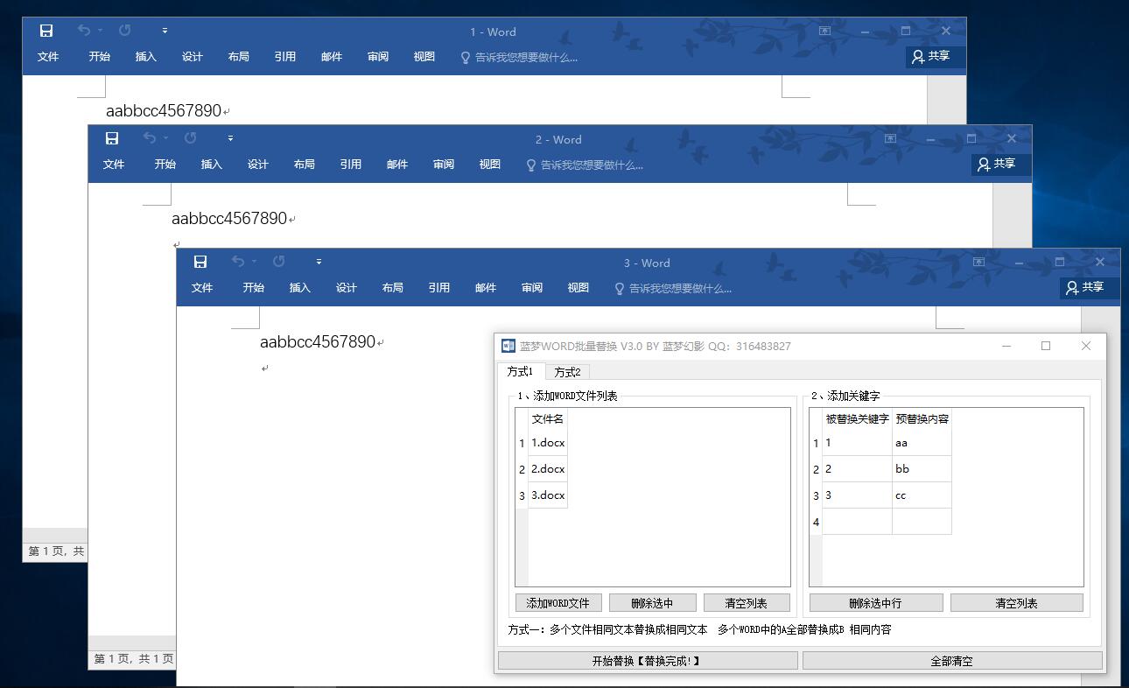This screenshot has height=688, width=1129.
Task: Open 布局 tab in 2 - Word
Action: [x=304, y=165]
